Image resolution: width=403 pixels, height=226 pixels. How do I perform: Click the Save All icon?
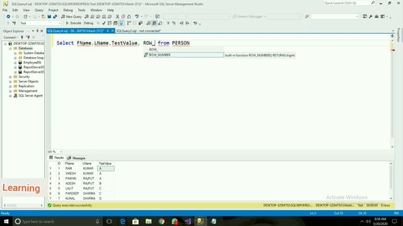(x=55, y=16)
